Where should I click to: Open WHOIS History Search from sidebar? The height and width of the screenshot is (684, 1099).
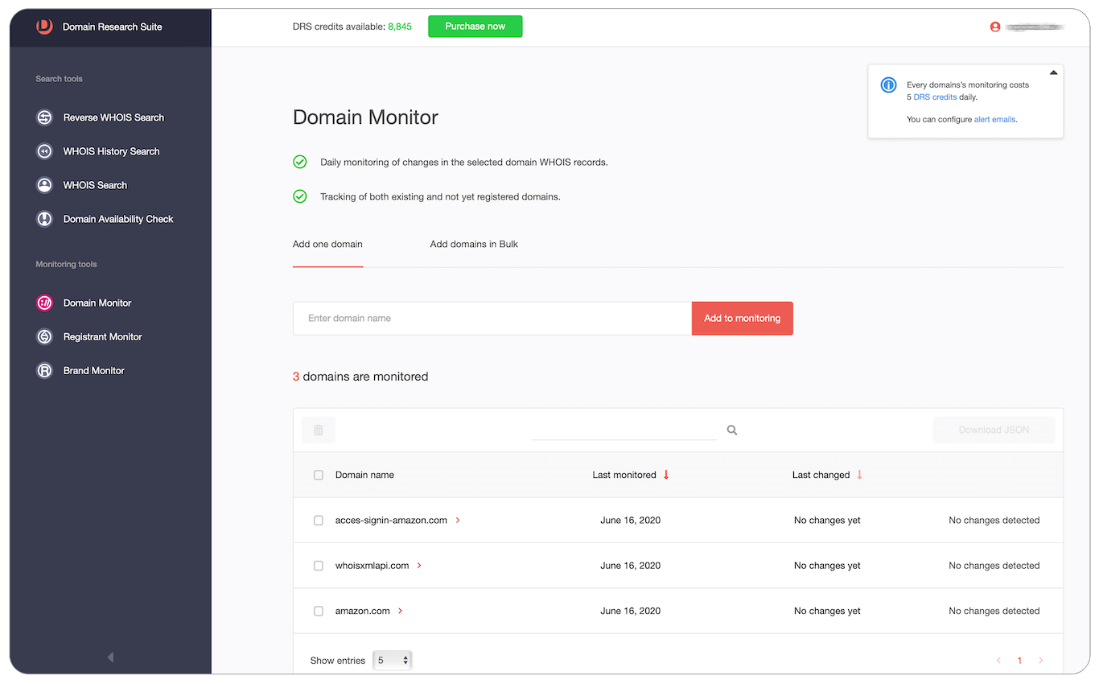(111, 151)
